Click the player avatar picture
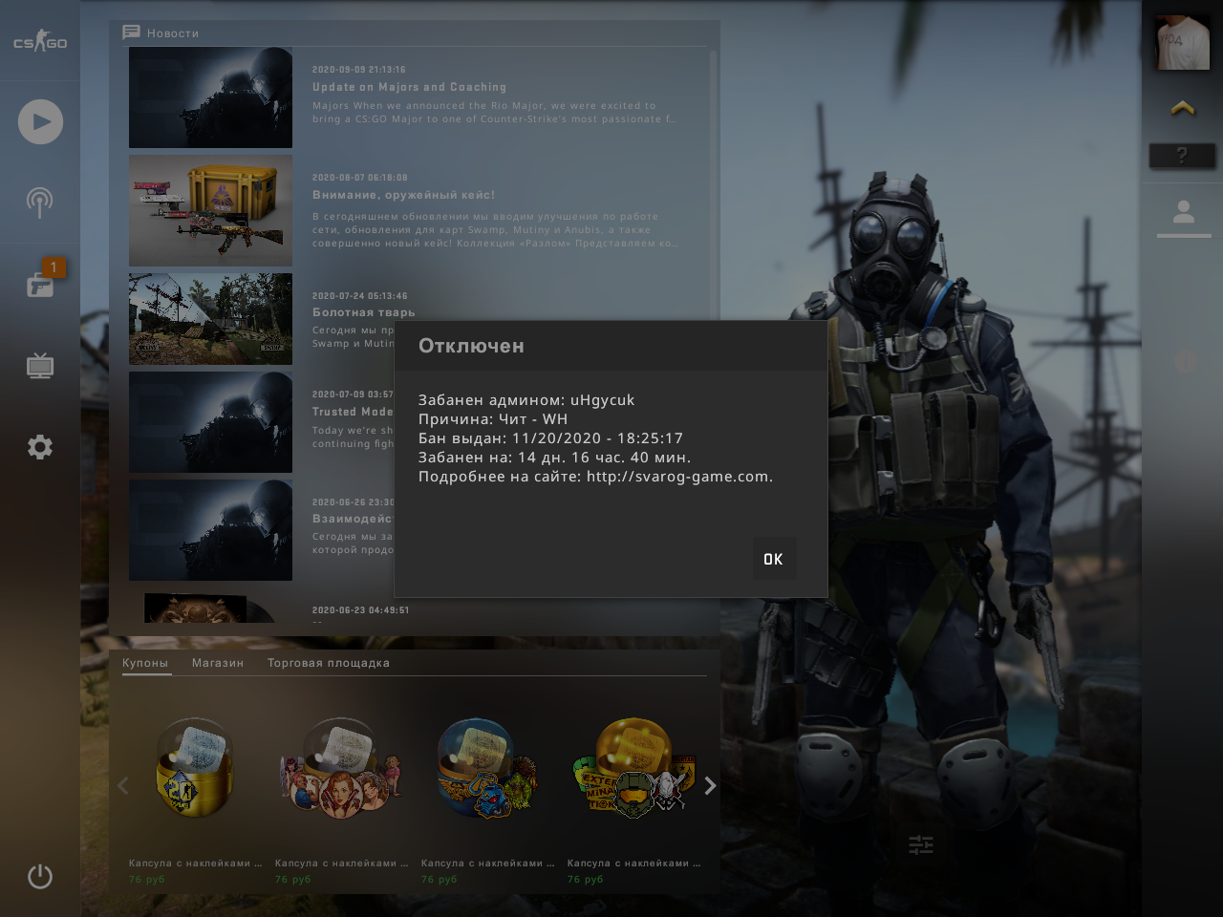The width and height of the screenshot is (1223, 917). (1183, 42)
